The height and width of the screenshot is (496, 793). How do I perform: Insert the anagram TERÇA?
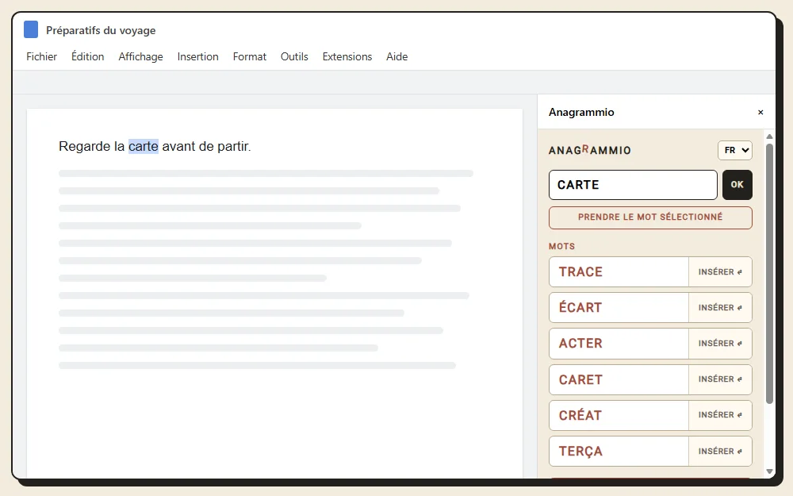coord(720,451)
